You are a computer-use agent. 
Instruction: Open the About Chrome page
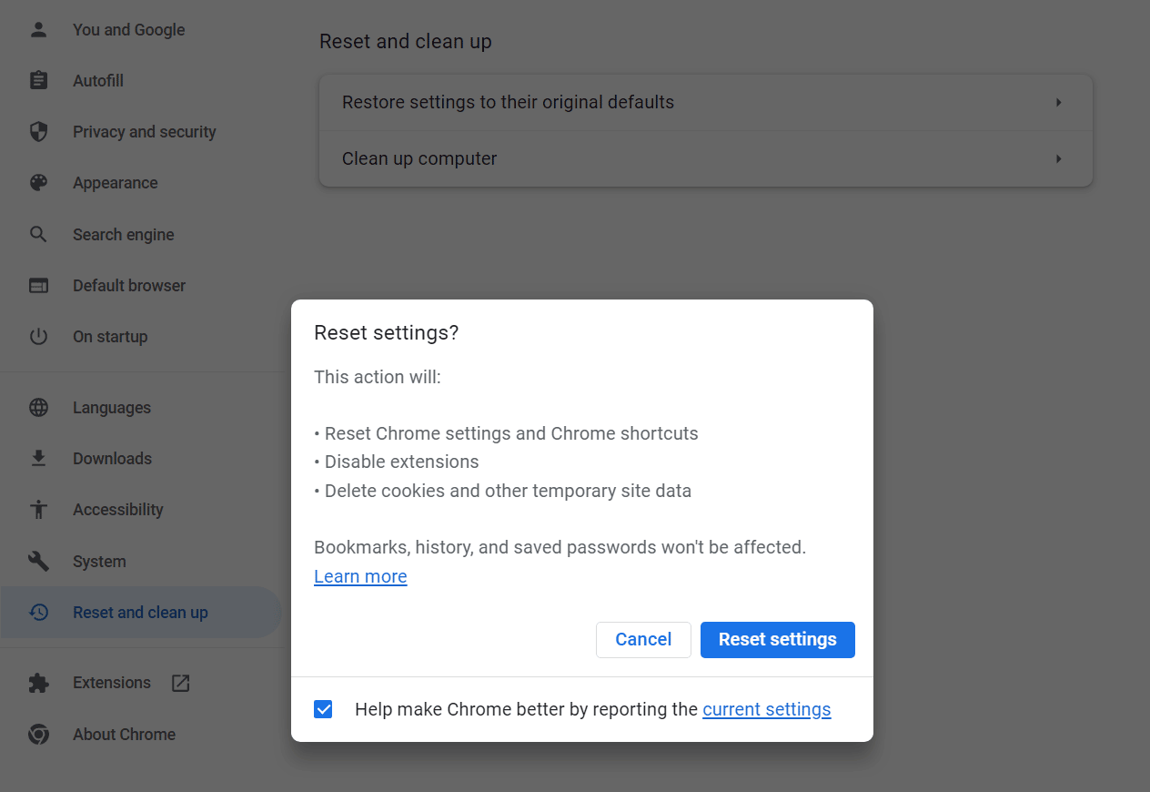[x=123, y=734]
